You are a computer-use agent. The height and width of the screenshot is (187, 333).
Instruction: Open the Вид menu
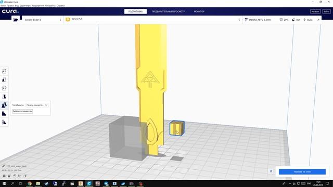pyautogui.click(x=17, y=6)
